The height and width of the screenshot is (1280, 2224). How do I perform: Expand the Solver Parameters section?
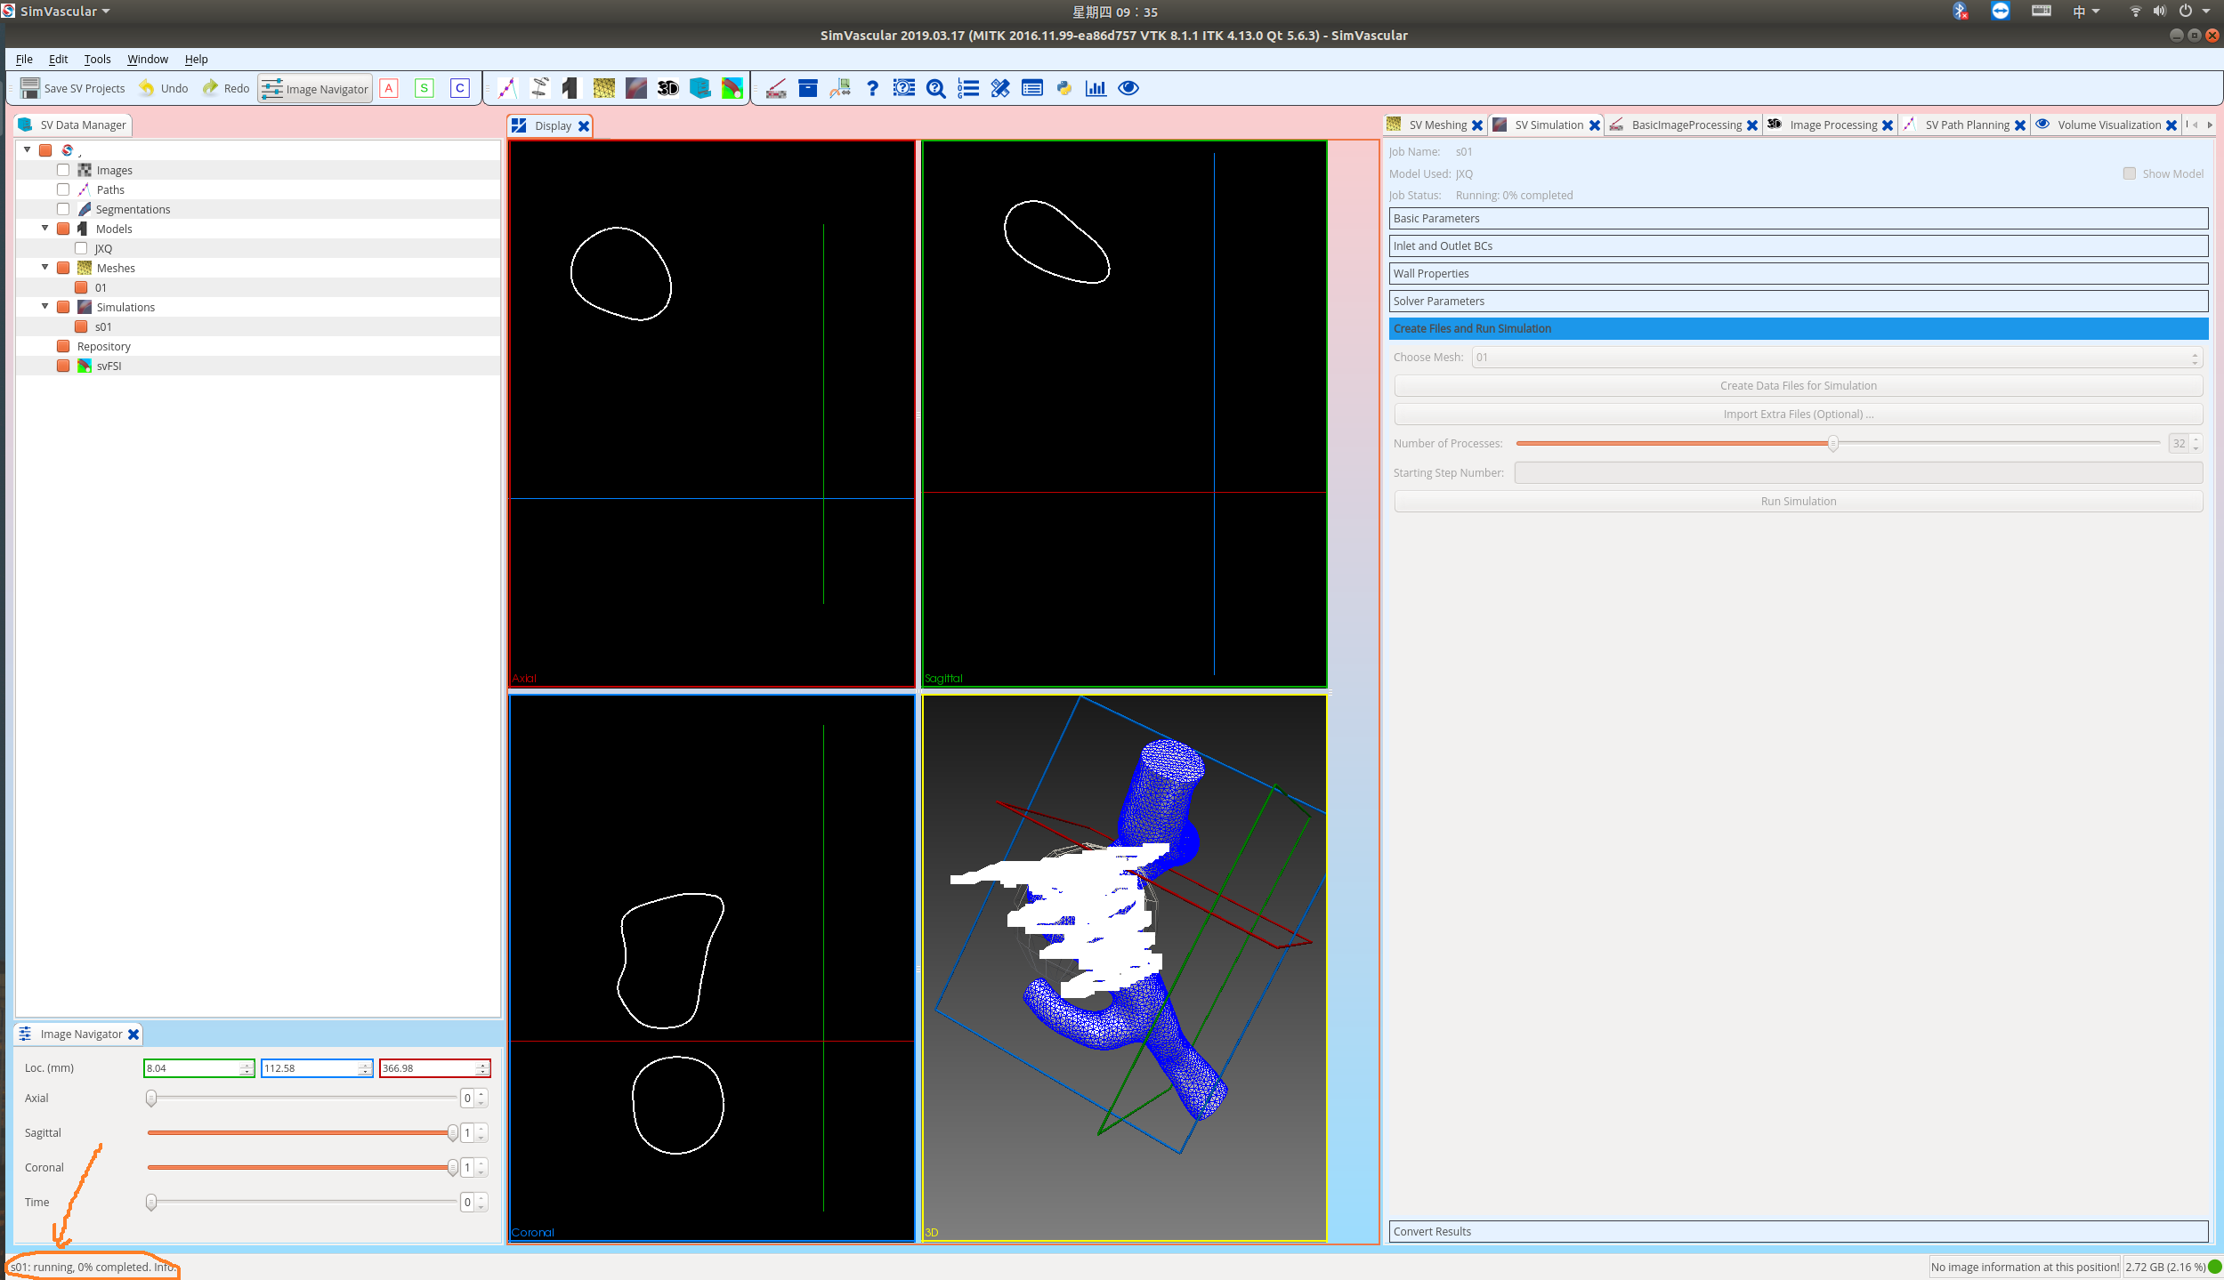click(1798, 301)
